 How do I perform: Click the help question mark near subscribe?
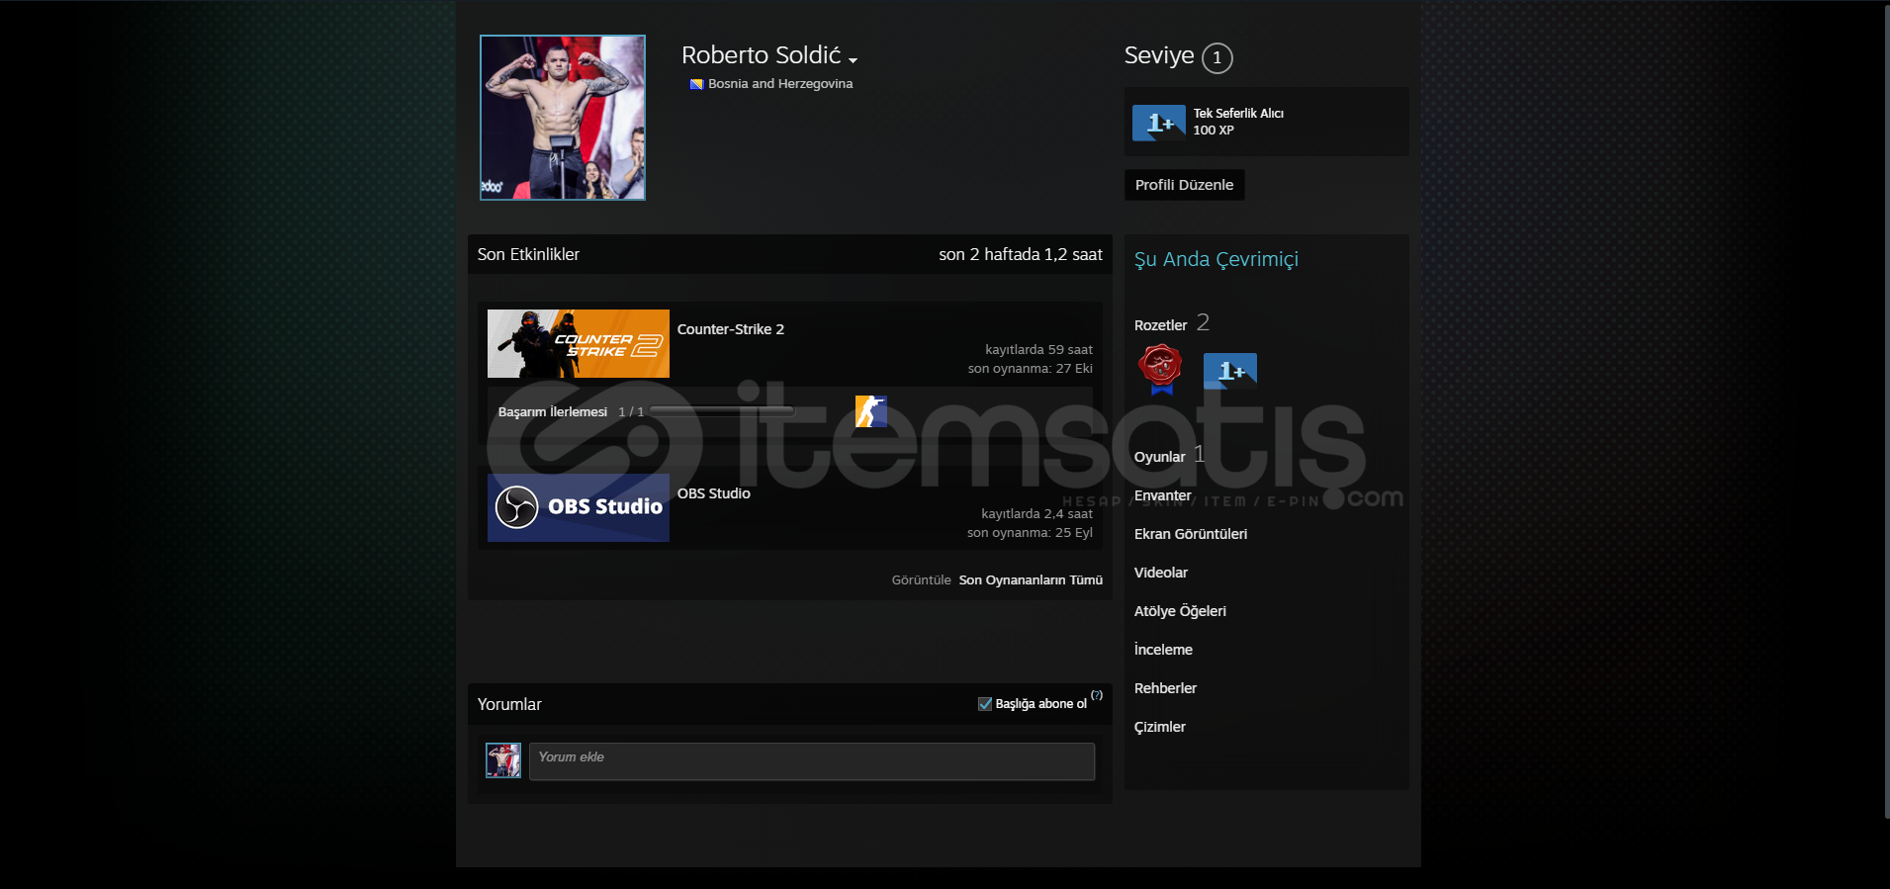coord(1097,695)
